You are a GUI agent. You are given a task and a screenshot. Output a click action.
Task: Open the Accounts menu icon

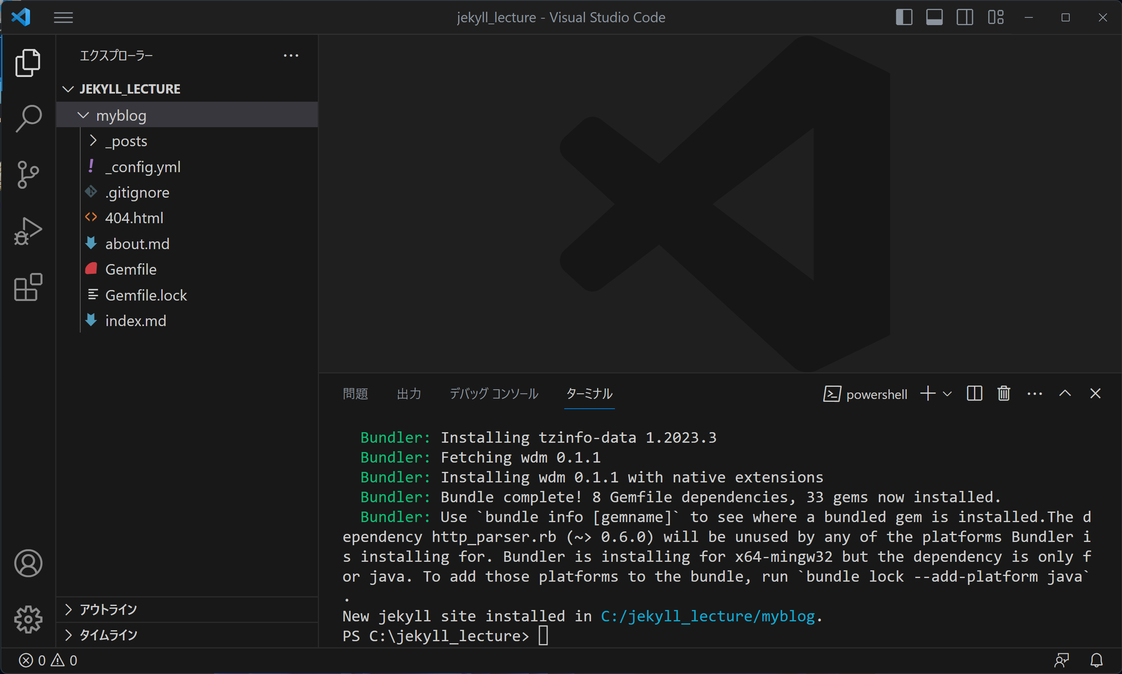[28, 563]
